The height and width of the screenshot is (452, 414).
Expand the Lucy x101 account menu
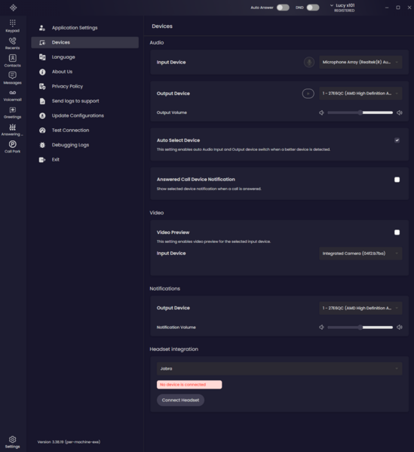pyautogui.click(x=342, y=8)
